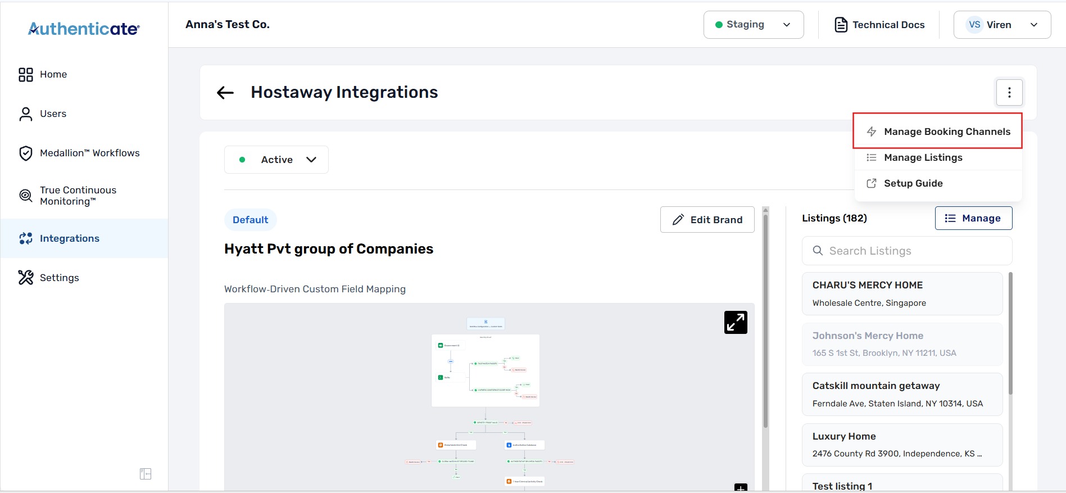This screenshot has height=493, width=1066.
Task: Click Anna's Test Co. company name
Action: (228, 25)
